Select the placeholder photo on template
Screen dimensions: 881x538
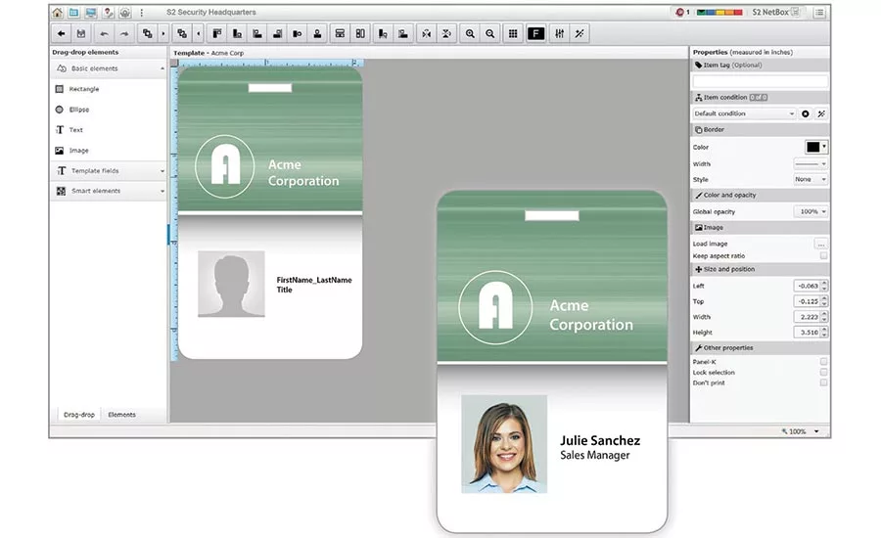231,284
